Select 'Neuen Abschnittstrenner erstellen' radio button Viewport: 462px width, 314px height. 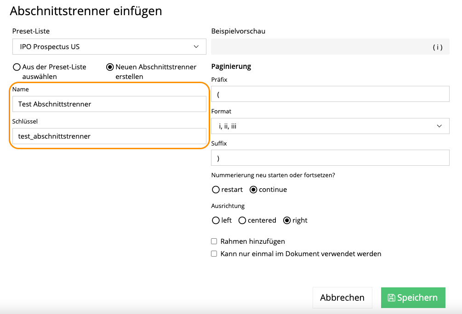click(110, 67)
